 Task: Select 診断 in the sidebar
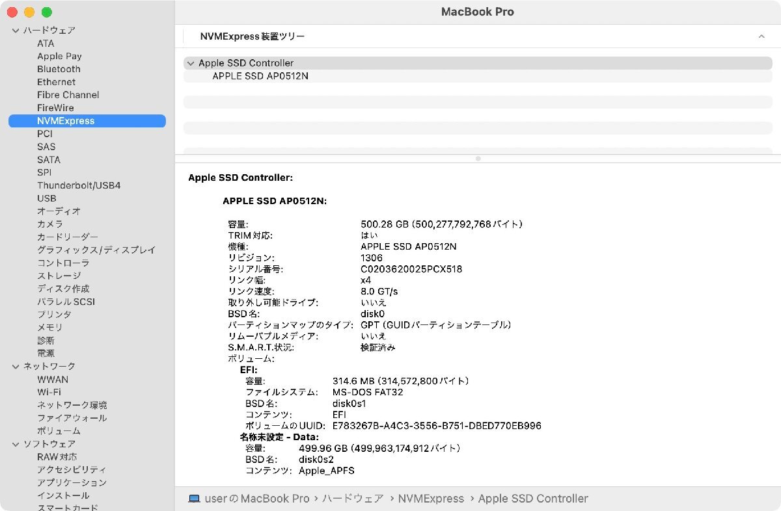pos(46,341)
